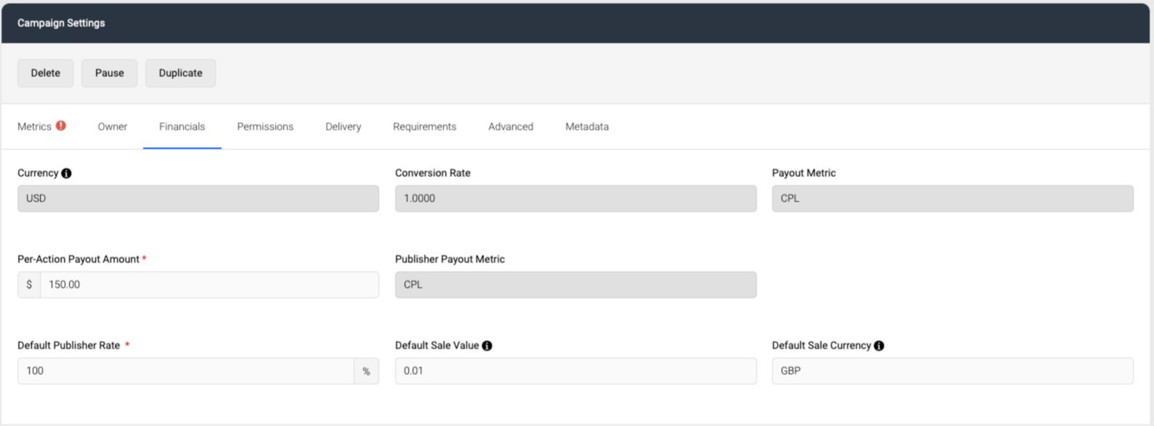Open the Delivery tab

pos(343,126)
